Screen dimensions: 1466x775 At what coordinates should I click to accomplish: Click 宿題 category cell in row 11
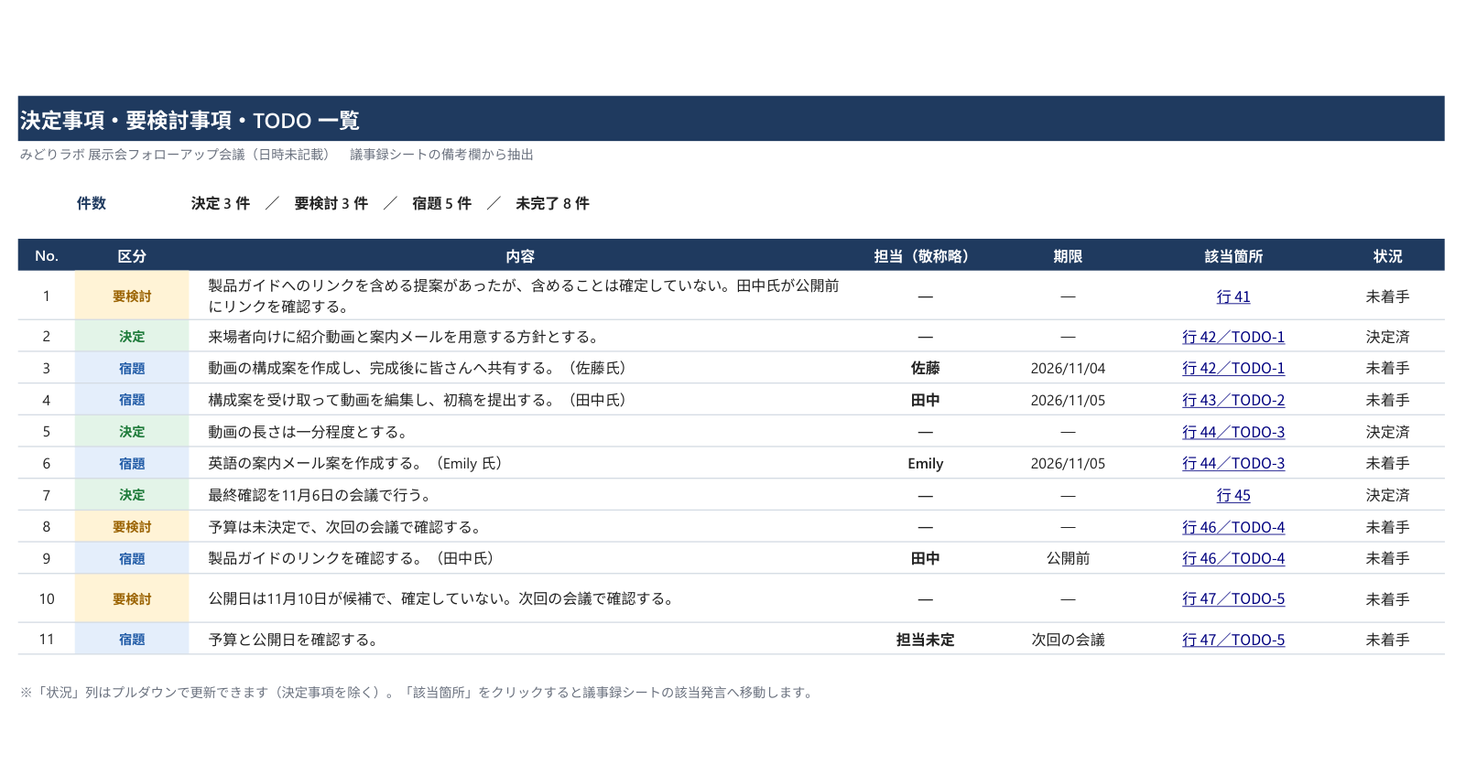tap(132, 640)
